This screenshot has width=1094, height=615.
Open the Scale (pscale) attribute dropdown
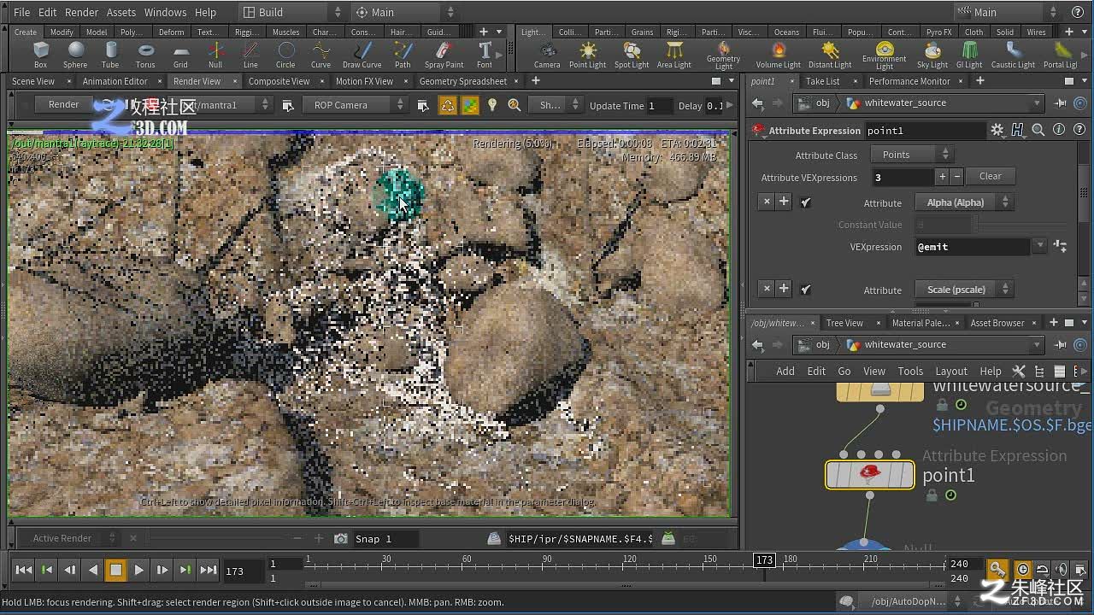tap(964, 290)
